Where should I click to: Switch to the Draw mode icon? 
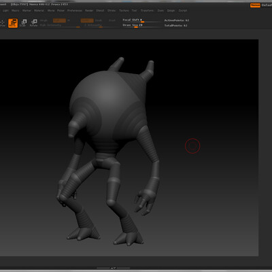(x=2, y=23)
